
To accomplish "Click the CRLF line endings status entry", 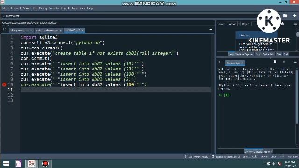I will pos(273,157).
